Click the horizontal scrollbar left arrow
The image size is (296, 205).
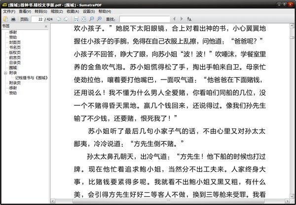pyautogui.click(x=53, y=201)
